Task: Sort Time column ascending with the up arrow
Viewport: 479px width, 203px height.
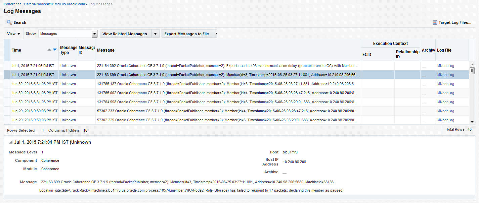Action: coord(49,49)
